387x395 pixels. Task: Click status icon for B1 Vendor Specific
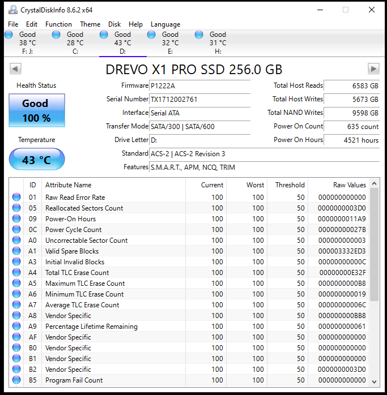(16, 358)
